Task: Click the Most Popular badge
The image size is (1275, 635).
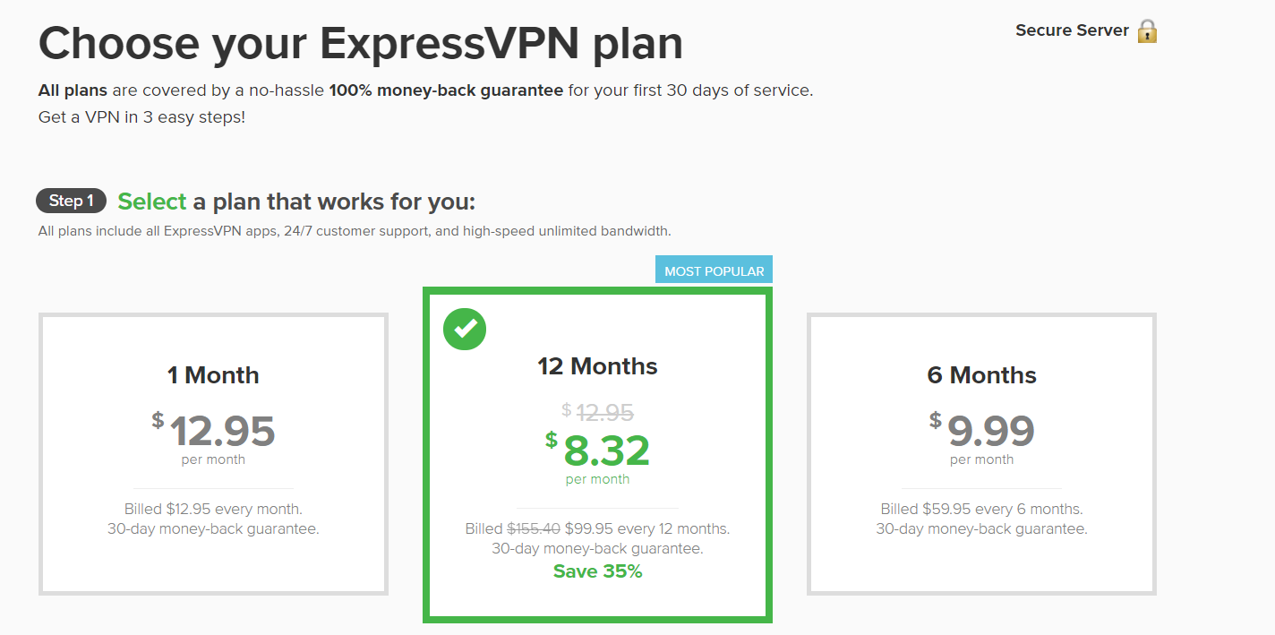Action: tap(714, 270)
